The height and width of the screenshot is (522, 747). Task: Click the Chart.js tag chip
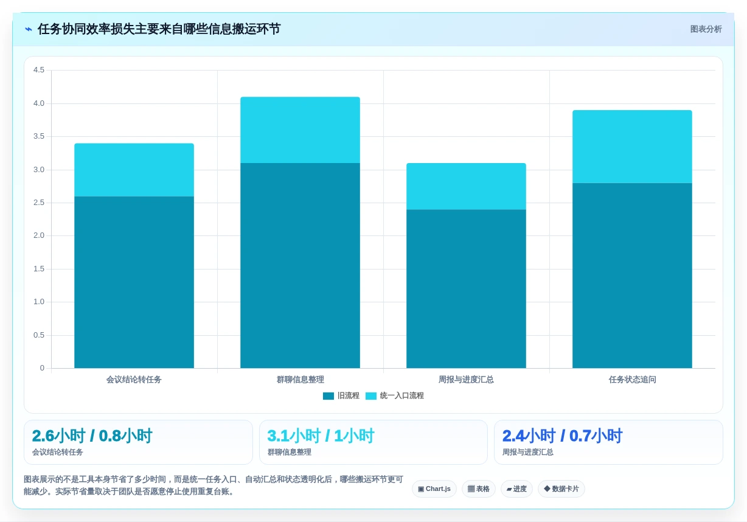click(x=434, y=489)
